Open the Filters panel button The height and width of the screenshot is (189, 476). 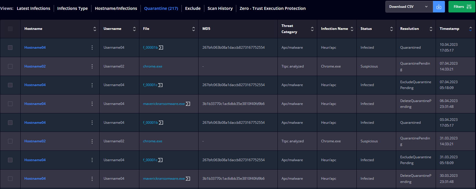(462, 7)
